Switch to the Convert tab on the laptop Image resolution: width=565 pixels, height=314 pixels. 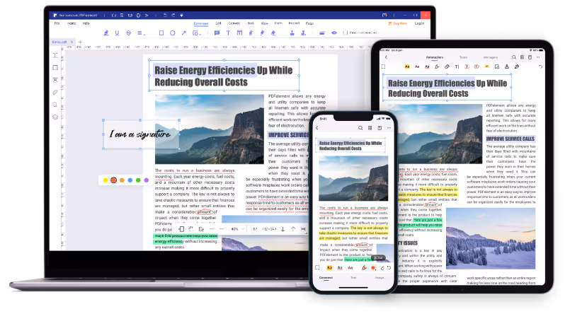click(x=234, y=23)
